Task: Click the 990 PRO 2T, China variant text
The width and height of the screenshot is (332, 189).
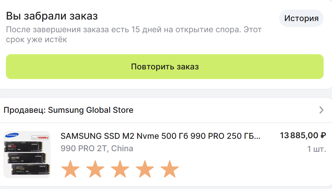Action: coord(97,148)
